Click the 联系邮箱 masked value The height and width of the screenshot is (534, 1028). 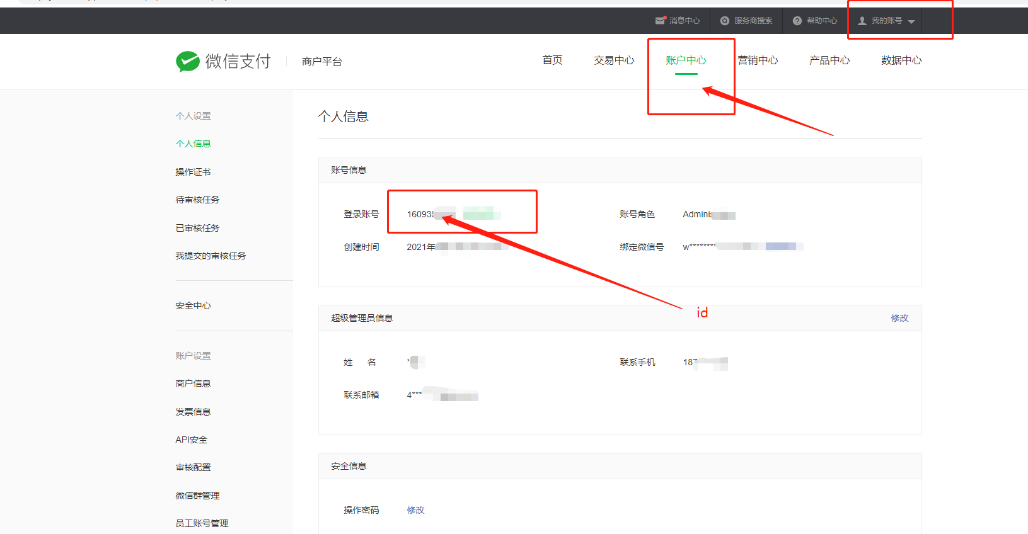442,395
